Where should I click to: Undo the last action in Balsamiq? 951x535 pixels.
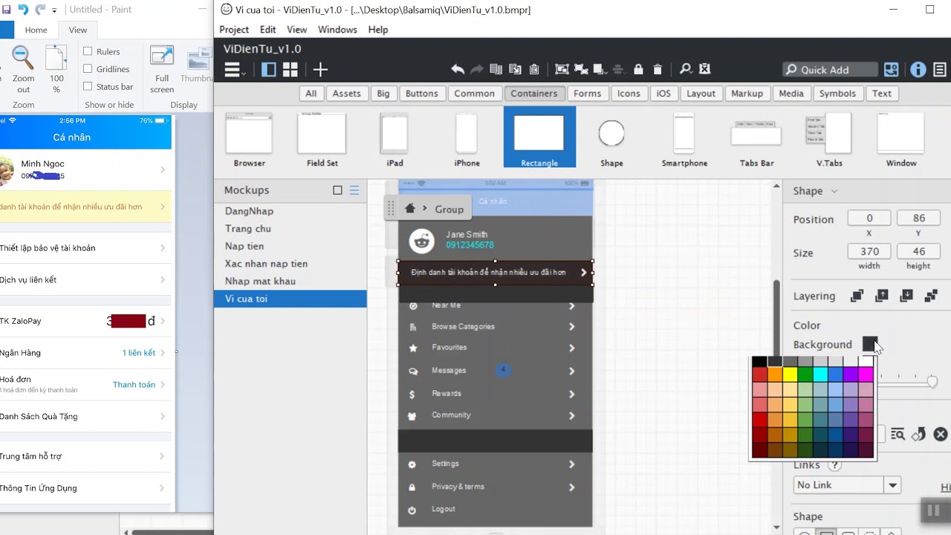458,69
